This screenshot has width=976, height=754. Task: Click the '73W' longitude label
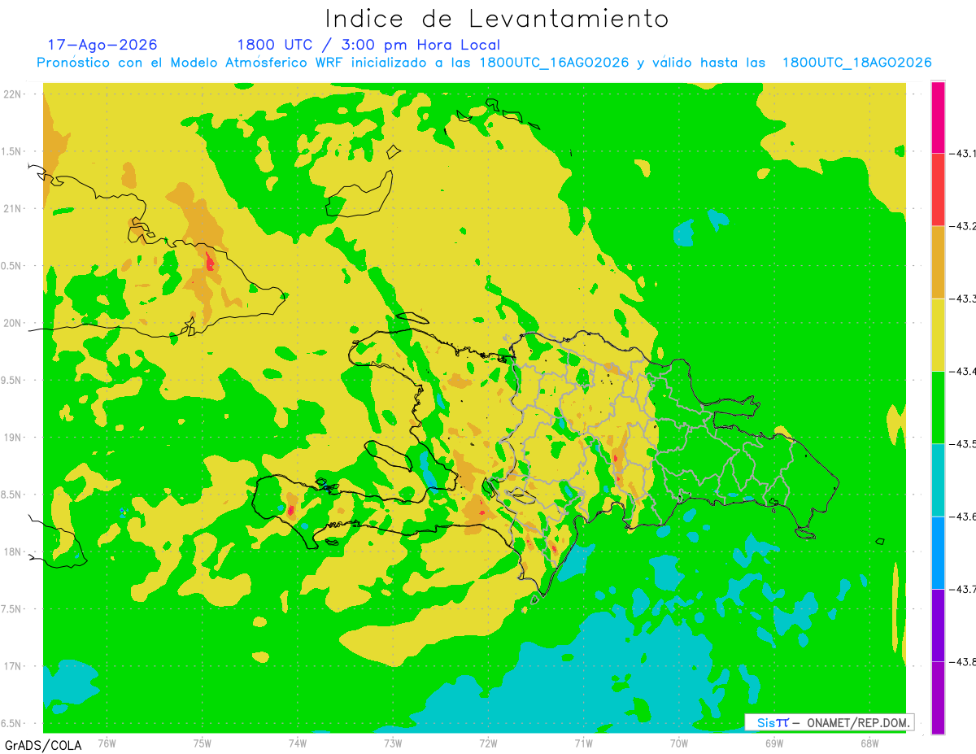point(393,743)
